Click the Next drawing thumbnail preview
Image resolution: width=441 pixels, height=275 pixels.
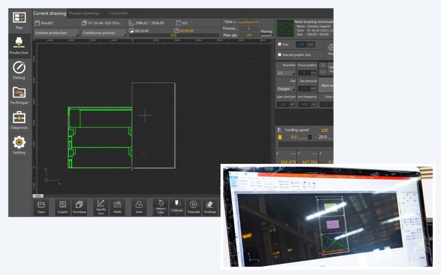[285, 28]
